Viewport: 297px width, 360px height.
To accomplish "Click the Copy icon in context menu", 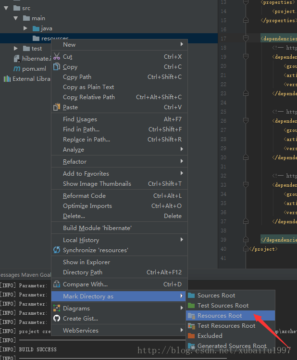I will (x=57, y=67).
